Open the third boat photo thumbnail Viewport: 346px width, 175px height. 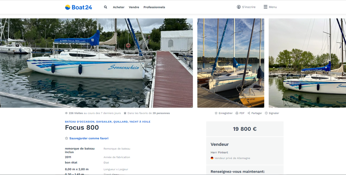click(307, 63)
